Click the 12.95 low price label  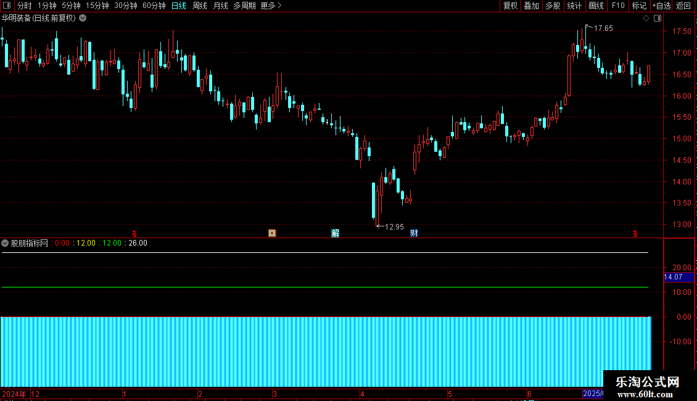coord(394,227)
